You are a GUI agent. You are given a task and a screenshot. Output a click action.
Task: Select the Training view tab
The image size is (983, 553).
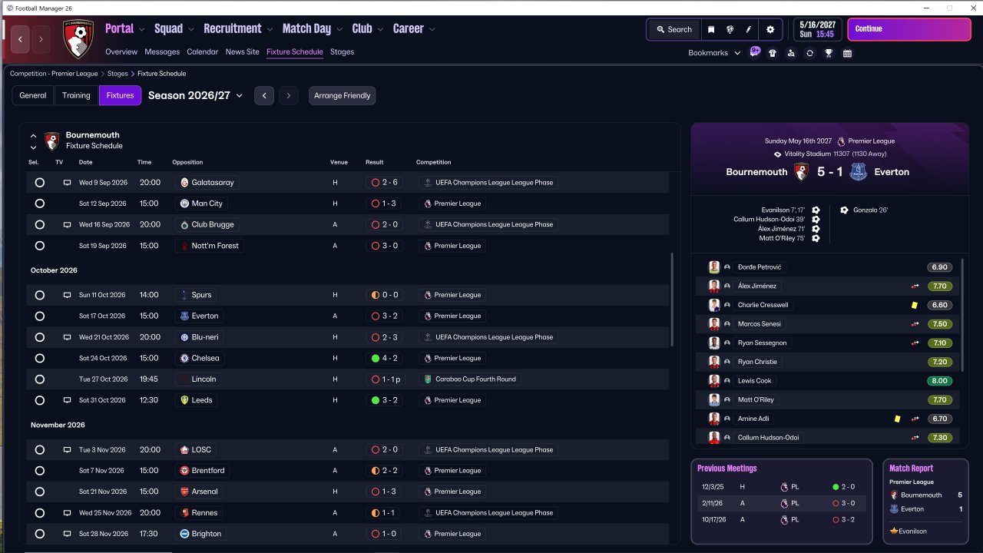click(76, 95)
